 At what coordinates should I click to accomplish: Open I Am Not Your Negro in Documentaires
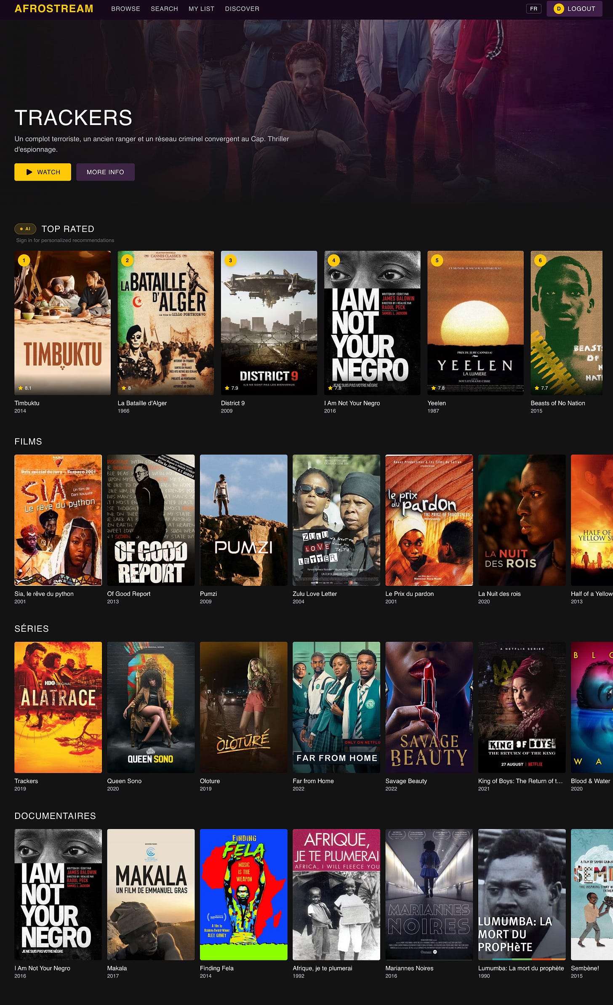(58, 894)
